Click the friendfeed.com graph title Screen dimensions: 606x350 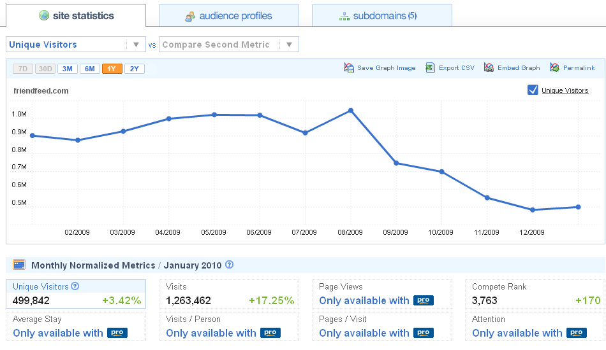click(x=41, y=90)
